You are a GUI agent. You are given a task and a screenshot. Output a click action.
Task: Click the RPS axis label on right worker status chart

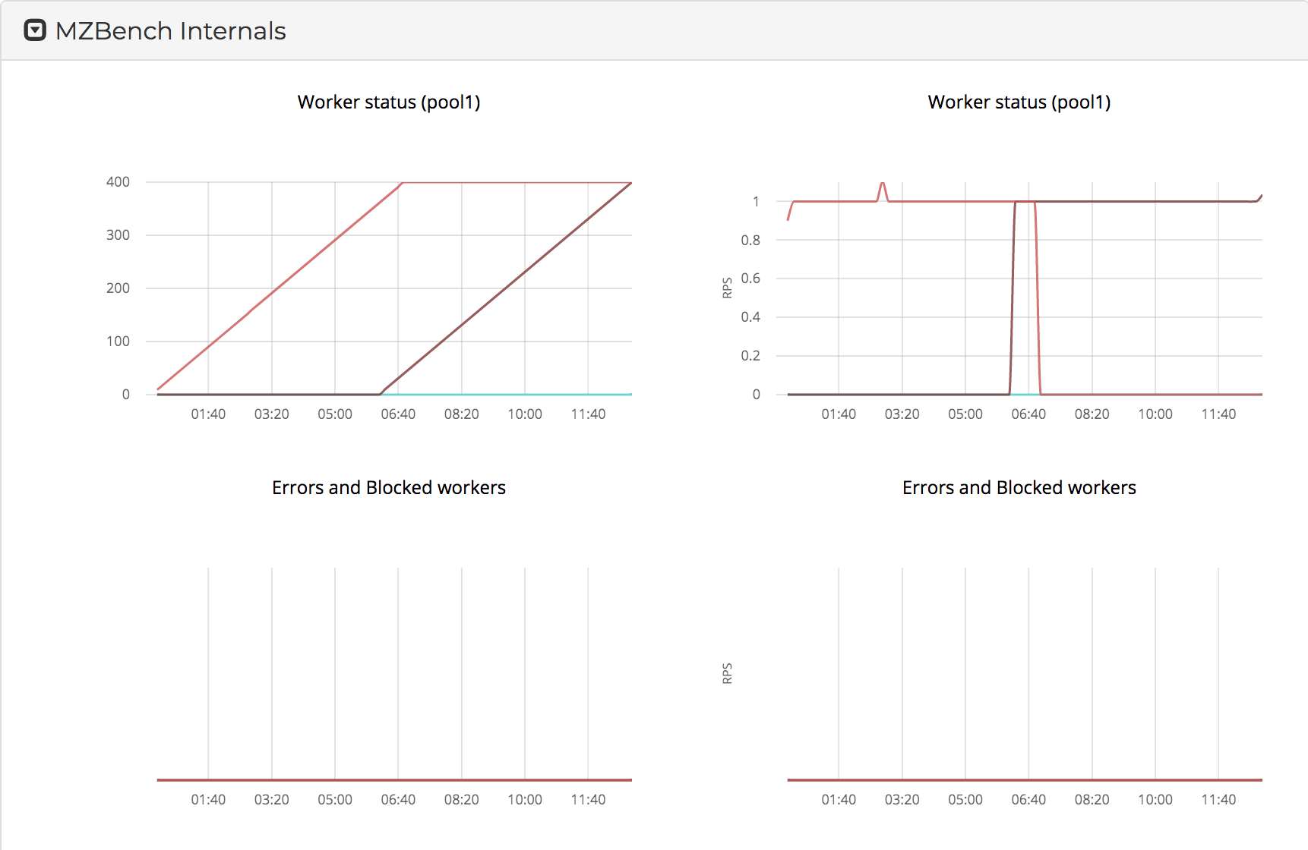[x=727, y=288]
